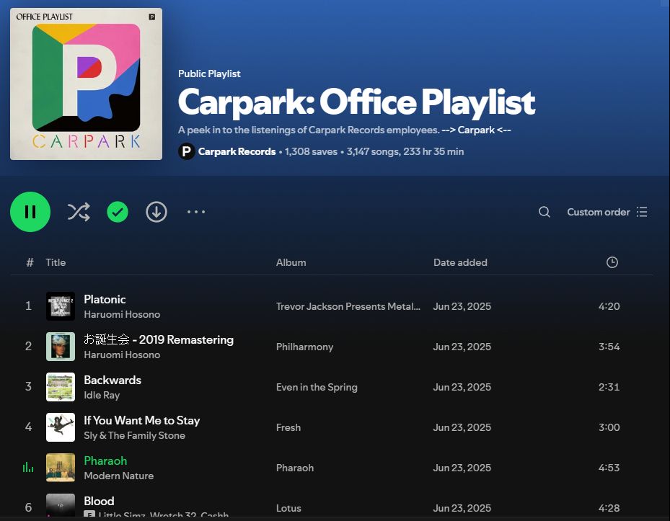This screenshot has width=670, height=521.
Task: Click the If You Want Me to Stay thumbnail
Action: pos(61,427)
